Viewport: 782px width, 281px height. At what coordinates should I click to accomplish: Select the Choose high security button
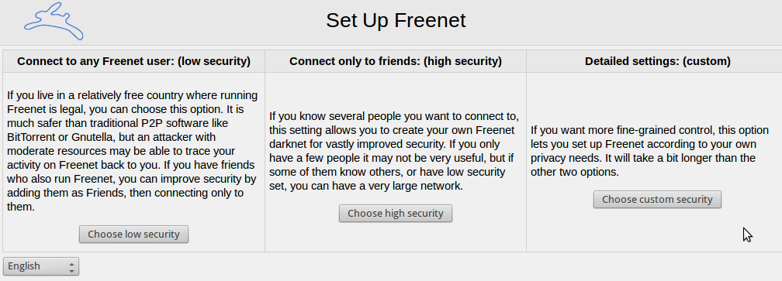[x=396, y=214]
